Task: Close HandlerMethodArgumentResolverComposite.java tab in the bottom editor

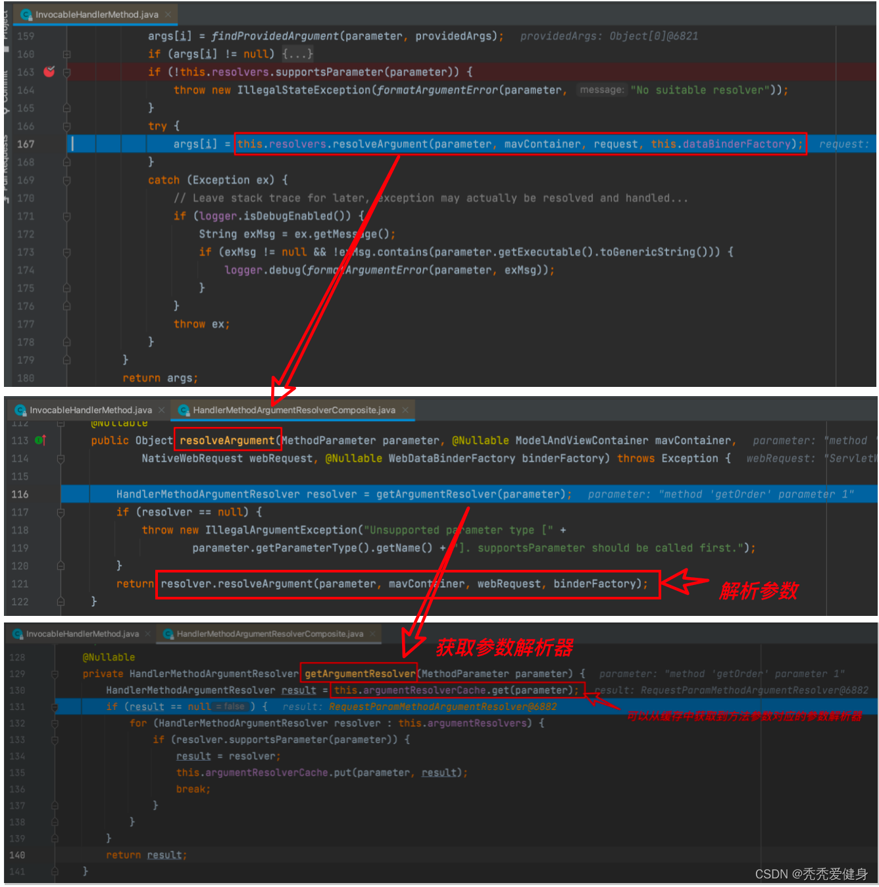Action: [x=372, y=634]
